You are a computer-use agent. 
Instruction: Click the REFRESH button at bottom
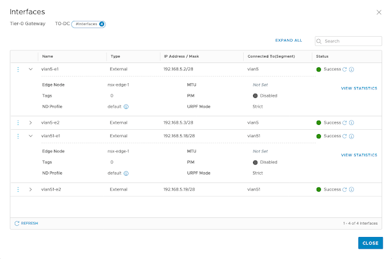26,223
